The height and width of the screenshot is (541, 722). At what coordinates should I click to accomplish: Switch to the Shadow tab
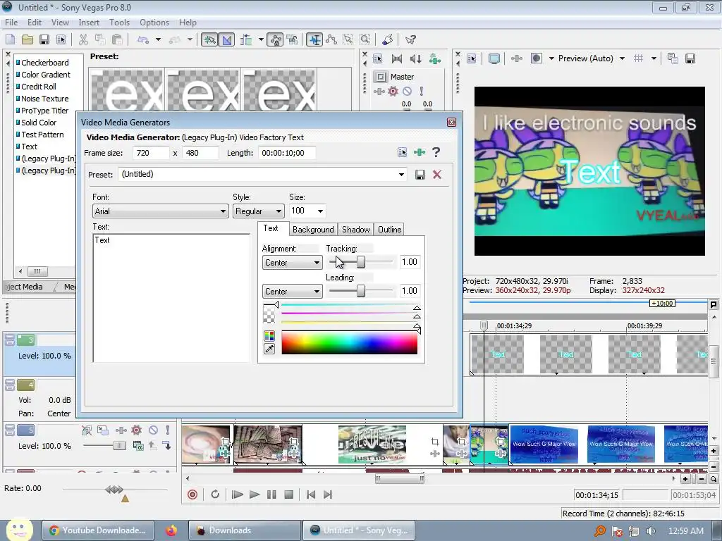click(356, 230)
